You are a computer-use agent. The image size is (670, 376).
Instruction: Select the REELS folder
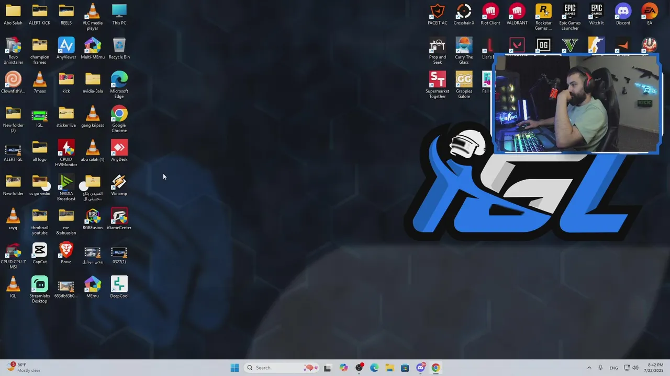[66, 15]
